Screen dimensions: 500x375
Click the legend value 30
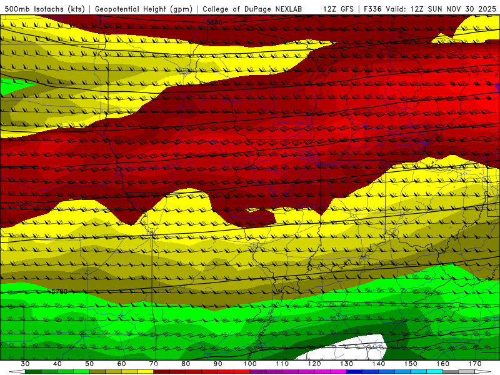tap(25, 364)
